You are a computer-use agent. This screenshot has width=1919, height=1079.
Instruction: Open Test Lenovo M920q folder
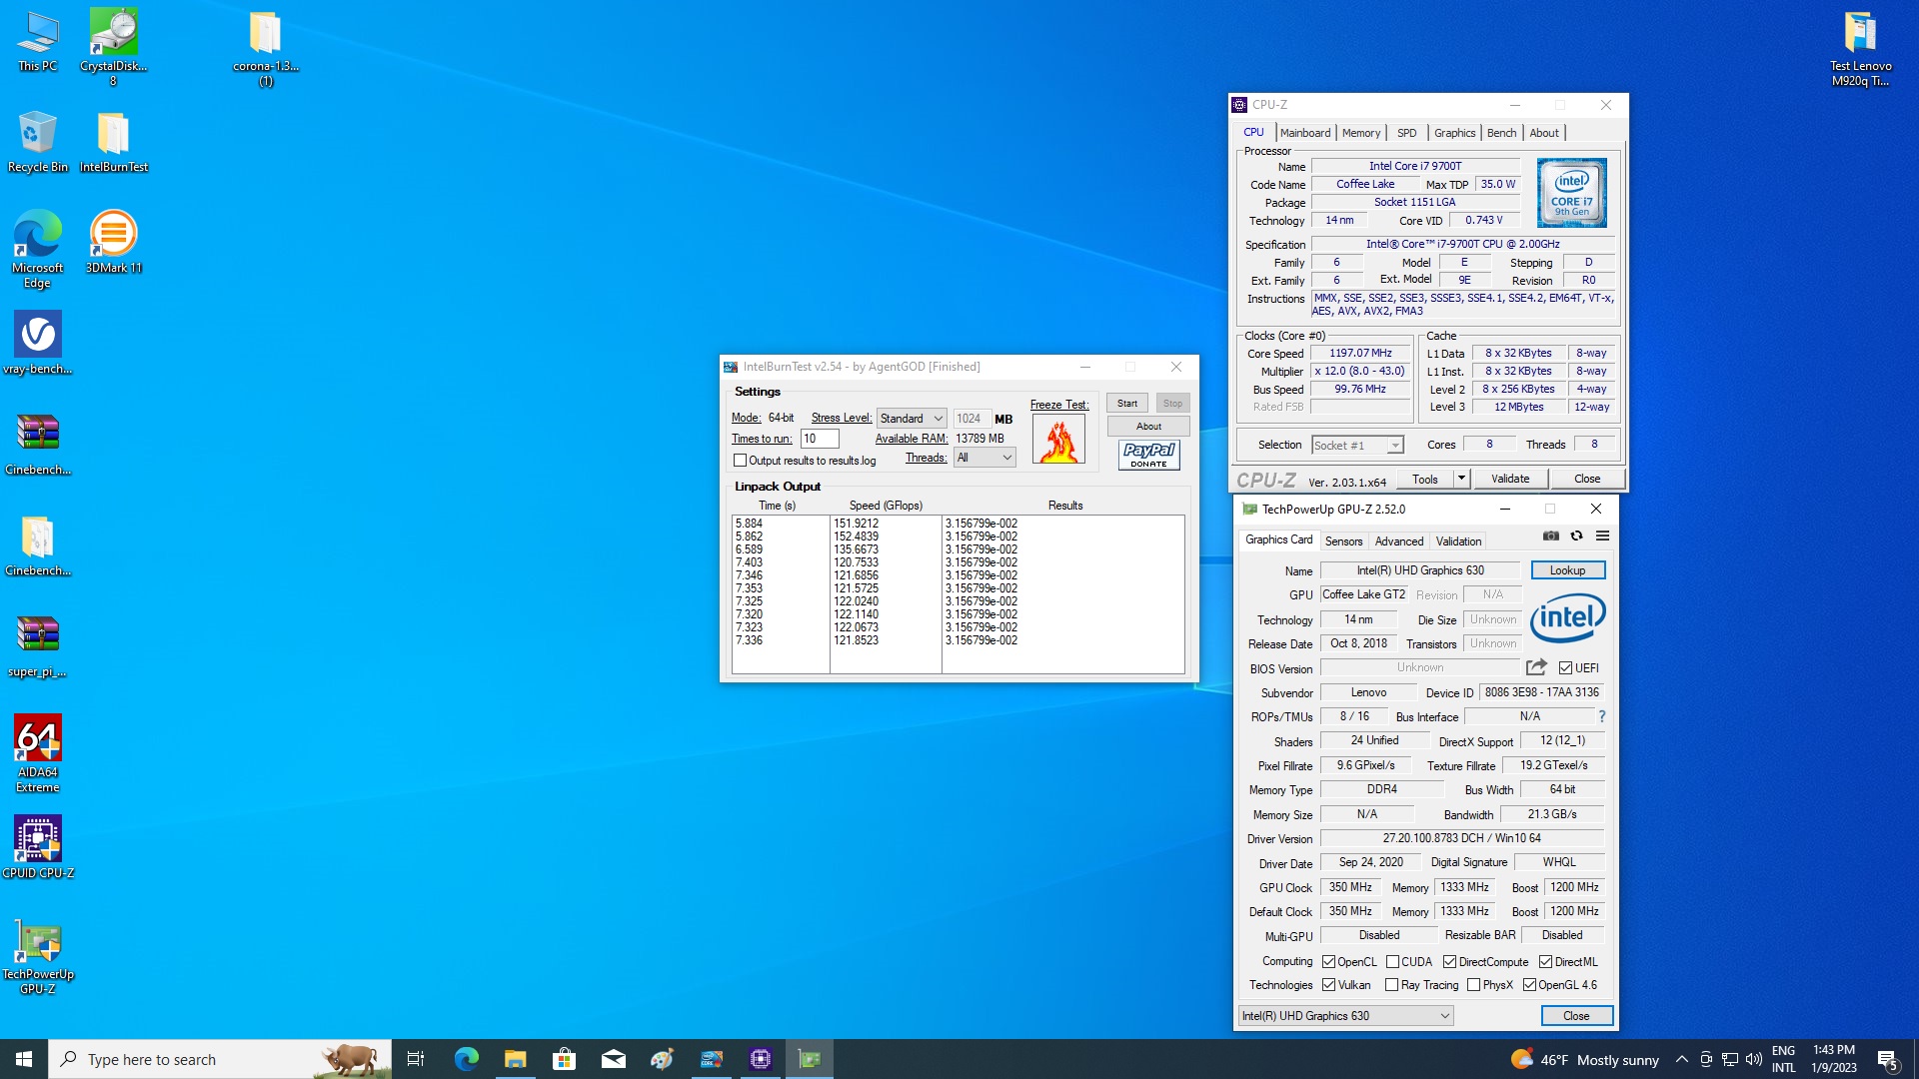click(1860, 47)
